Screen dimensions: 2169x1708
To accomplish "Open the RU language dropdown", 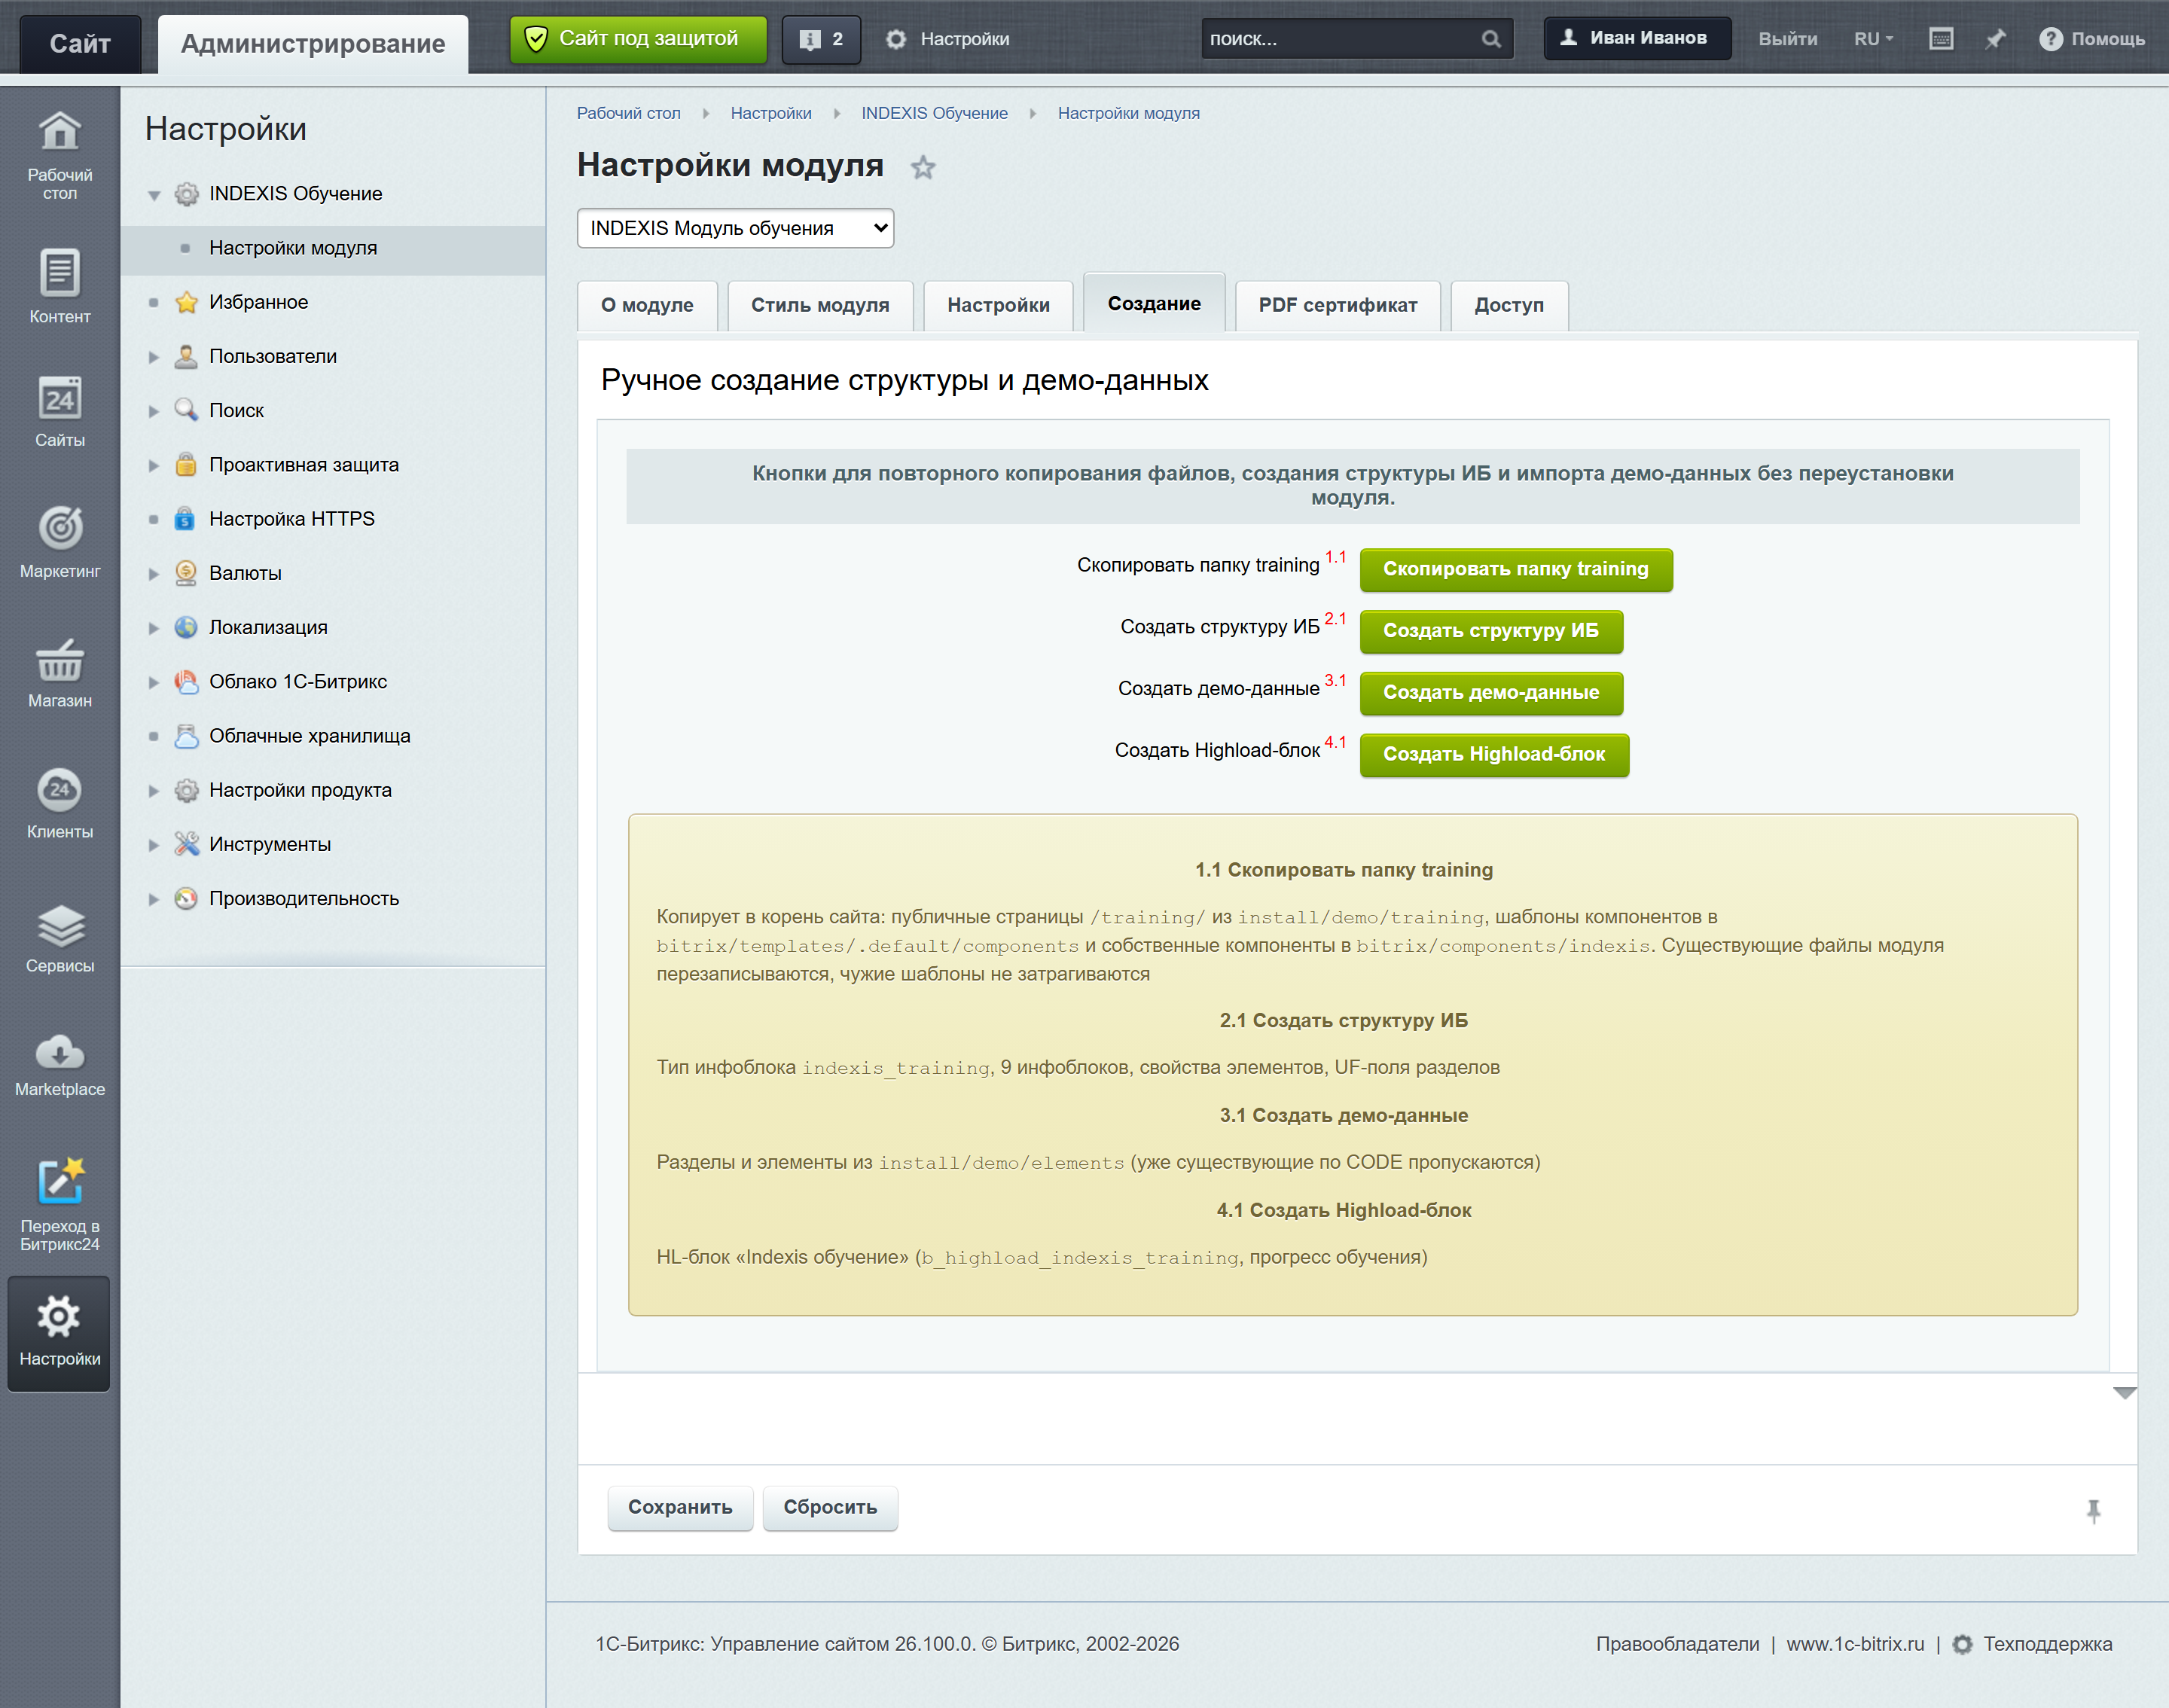I will click(x=1873, y=39).
